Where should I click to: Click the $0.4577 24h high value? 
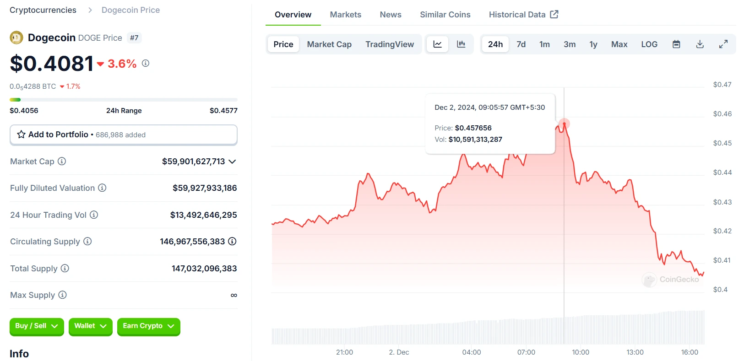[223, 110]
